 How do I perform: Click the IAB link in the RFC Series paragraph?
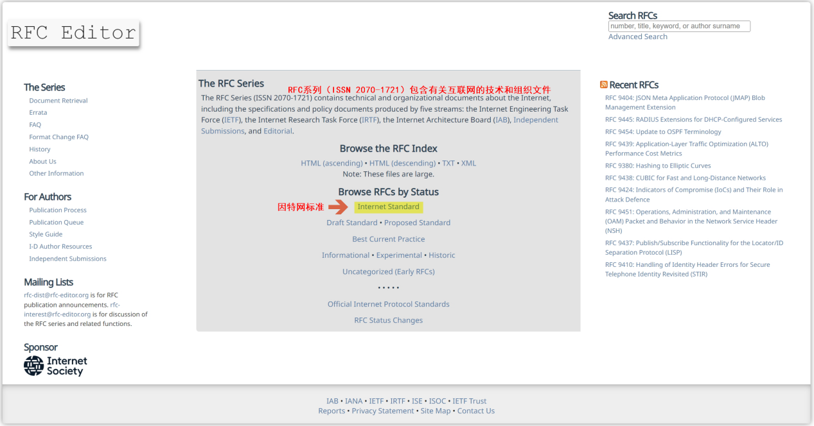(x=501, y=120)
